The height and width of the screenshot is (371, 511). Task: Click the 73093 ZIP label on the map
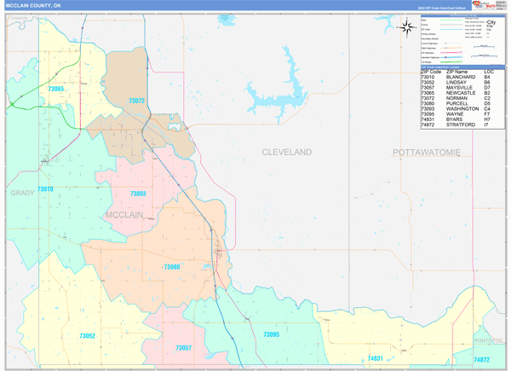click(x=138, y=194)
